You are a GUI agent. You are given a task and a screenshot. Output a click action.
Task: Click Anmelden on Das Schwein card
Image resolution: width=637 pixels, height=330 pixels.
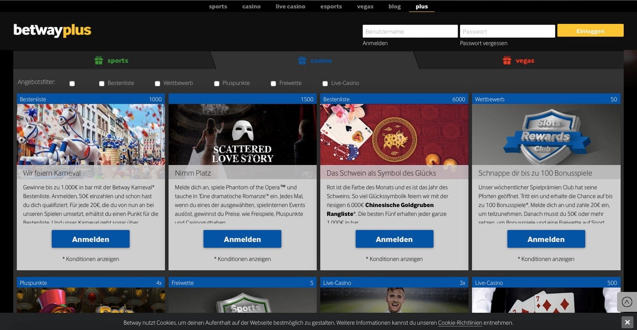tap(394, 239)
